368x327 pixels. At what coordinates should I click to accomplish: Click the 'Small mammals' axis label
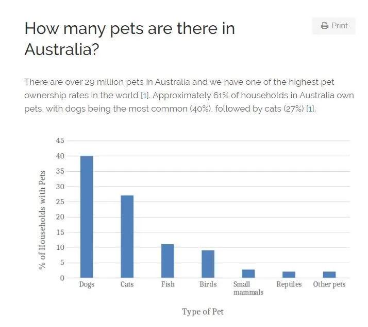[x=248, y=288]
